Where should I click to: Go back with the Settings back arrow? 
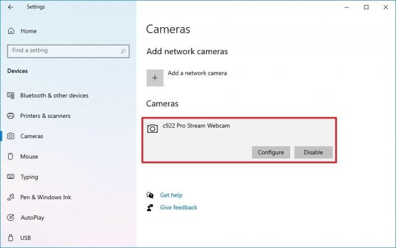coord(11,7)
